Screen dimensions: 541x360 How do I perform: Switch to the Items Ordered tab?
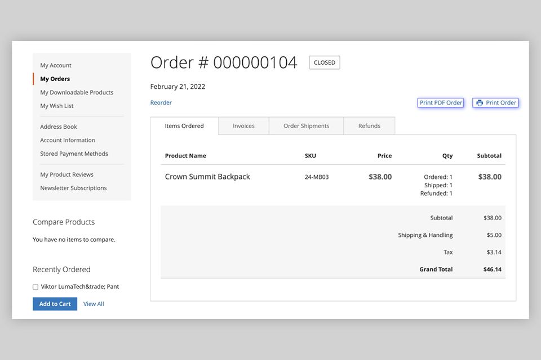pyautogui.click(x=184, y=126)
